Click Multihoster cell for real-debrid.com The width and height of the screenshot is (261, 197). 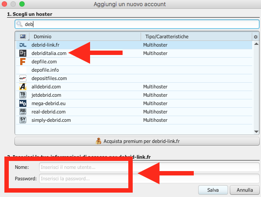click(155, 112)
